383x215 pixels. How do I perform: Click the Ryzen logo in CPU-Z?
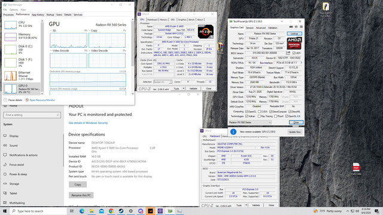tap(206, 32)
